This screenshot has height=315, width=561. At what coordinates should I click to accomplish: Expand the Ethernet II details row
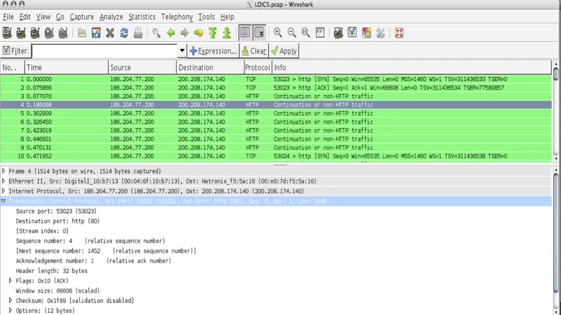(x=5, y=181)
